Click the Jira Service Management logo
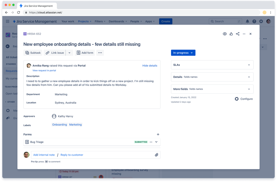The height and width of the screenshot is (182, 277). point(35,21)
